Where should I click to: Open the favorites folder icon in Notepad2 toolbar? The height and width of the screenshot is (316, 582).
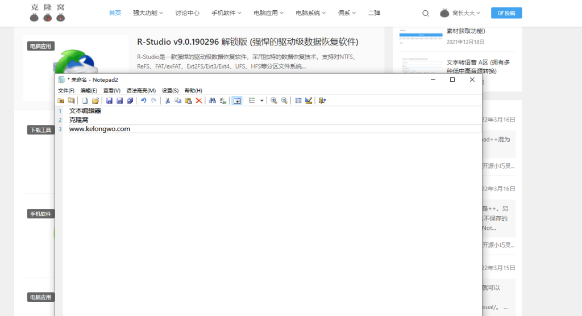coord(61,101)
